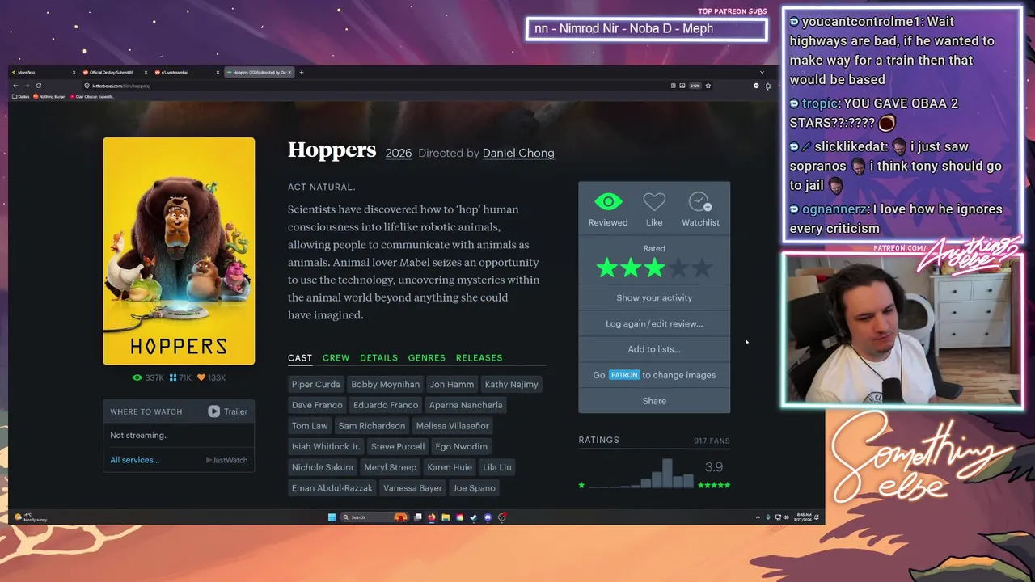Open Task View on taskbar
1035x582 pixels.
point(418,517)
